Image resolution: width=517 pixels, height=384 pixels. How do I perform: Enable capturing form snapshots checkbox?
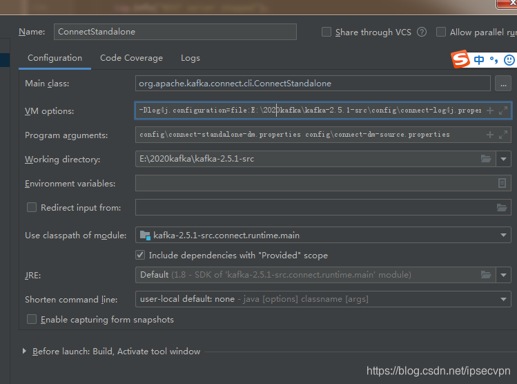coord(32,319)
